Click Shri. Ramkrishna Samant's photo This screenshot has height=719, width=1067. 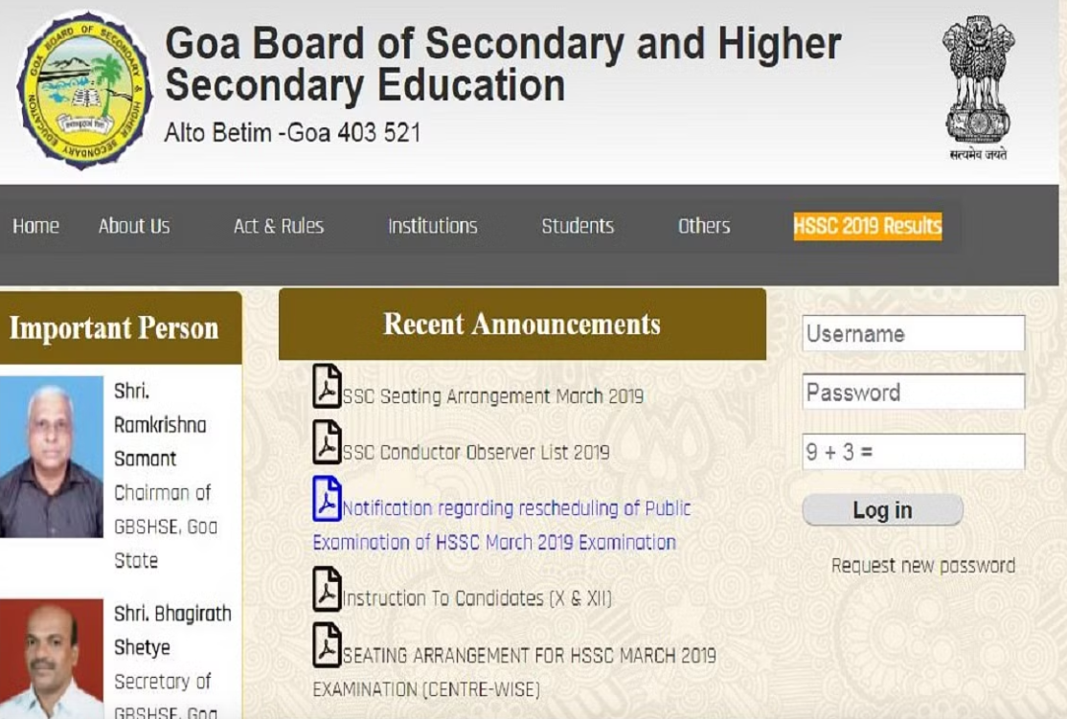click(51, 456)
